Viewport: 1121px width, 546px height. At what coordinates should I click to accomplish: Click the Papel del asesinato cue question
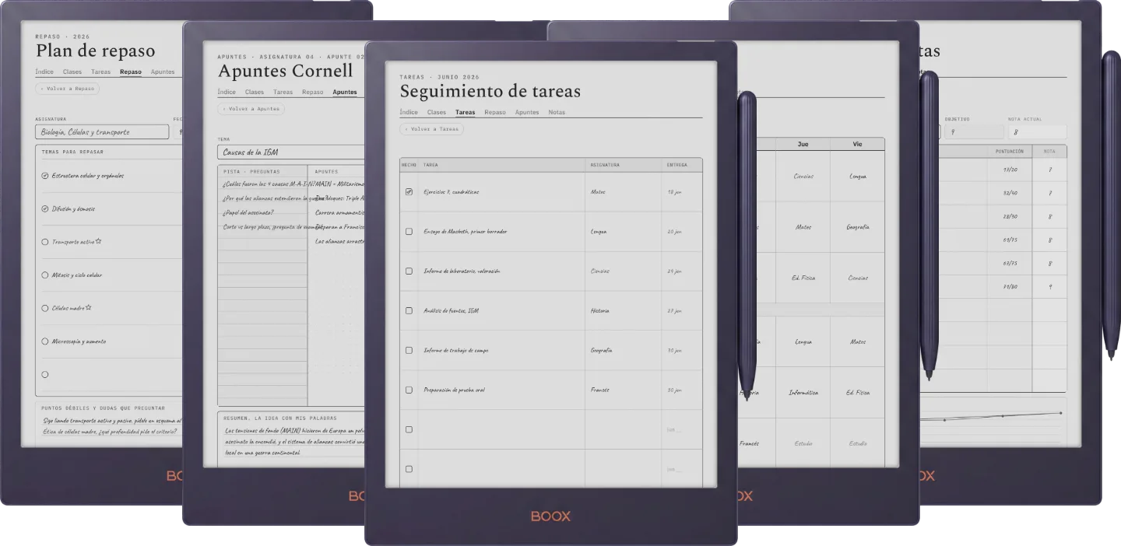pos(248,212)
